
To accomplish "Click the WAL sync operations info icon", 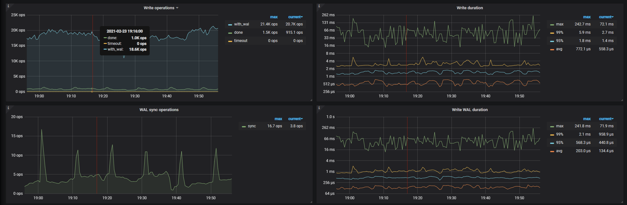I will [x=8, y=108].
